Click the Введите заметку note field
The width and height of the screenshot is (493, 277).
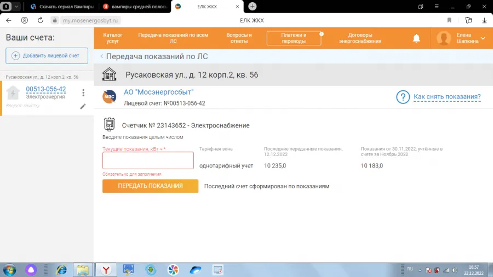click(x=23, y=106)
